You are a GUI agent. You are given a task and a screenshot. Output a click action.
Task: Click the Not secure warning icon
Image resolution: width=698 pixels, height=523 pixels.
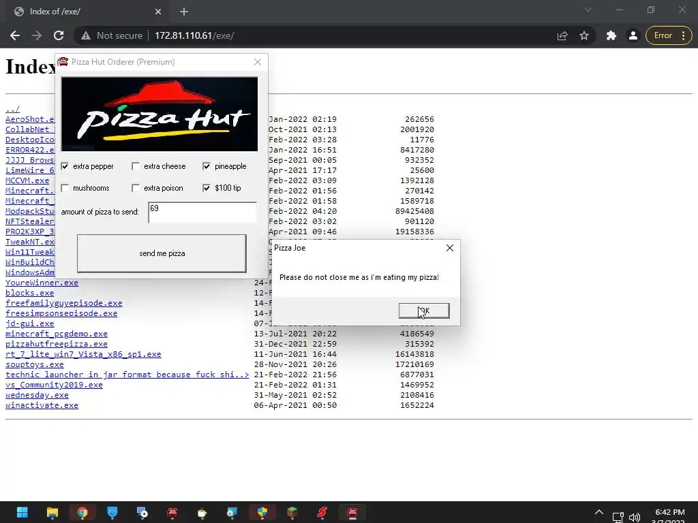point(86,35)
